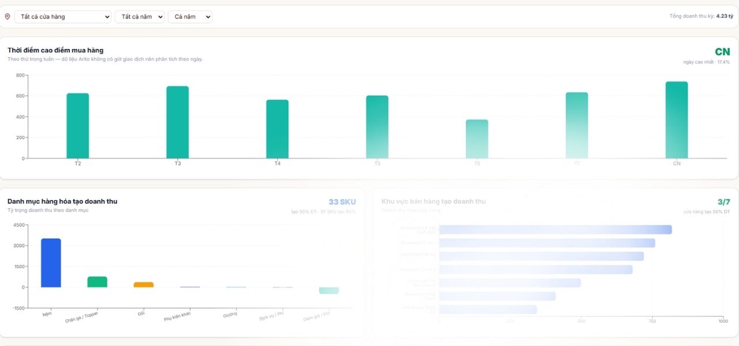Open the 'Tất cả năm' year dropdown
Image resolution: width=739 pixels, height=346 pixels.
click(140, 17)
